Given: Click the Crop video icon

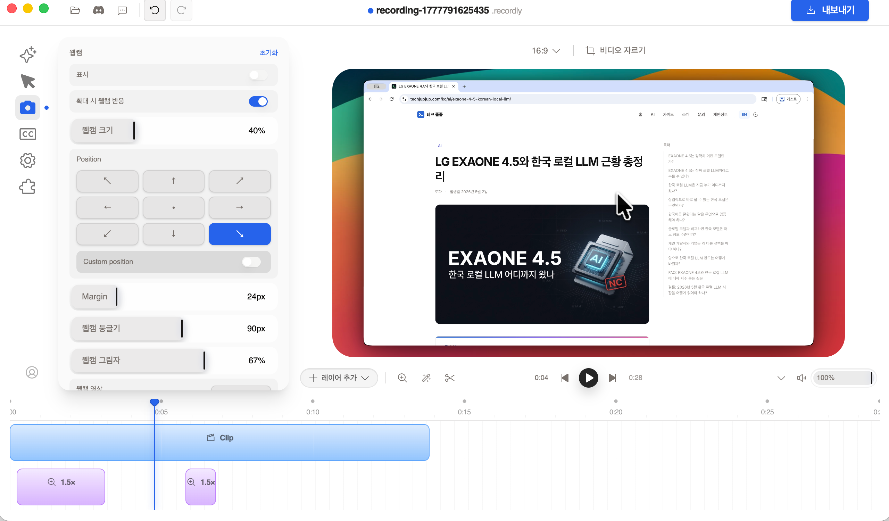Looking at the screenshot, I should (590, 50).
